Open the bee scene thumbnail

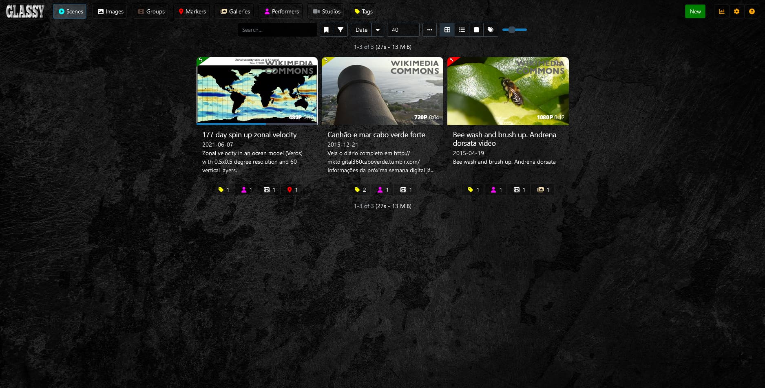[508, 91]
